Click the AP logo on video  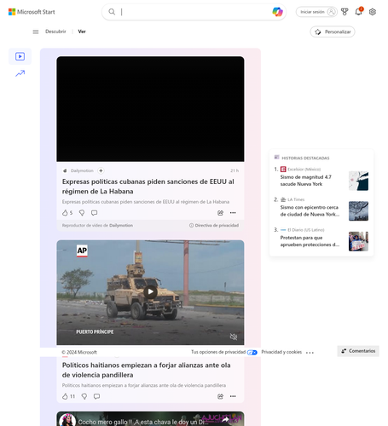[82, 250]
